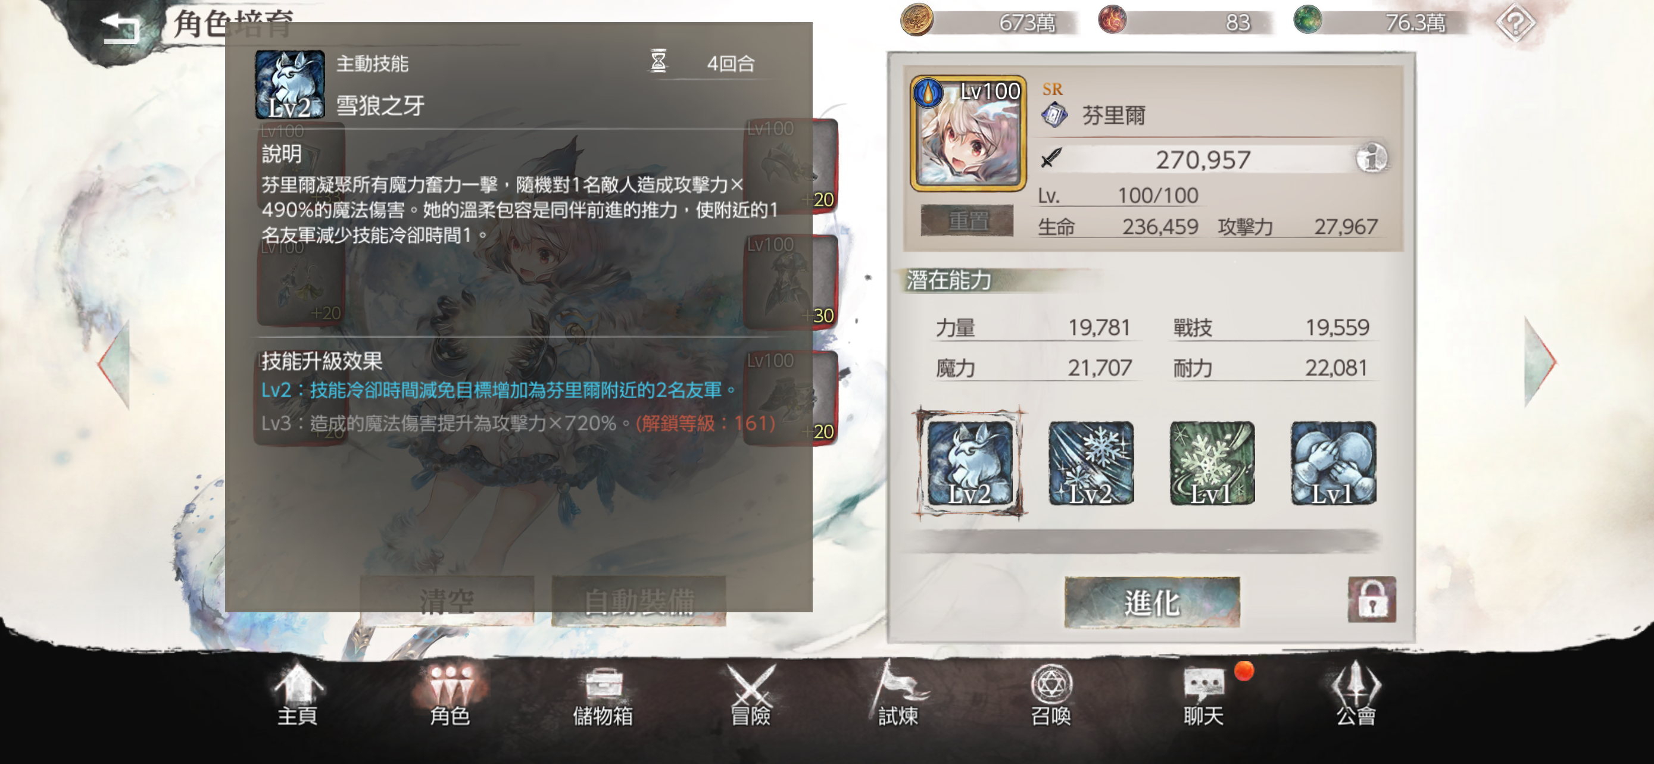The height and width of the screenshot is (764, 1654).
Task: Open the 召喚 summon tab
Action: pos(1050,695)
